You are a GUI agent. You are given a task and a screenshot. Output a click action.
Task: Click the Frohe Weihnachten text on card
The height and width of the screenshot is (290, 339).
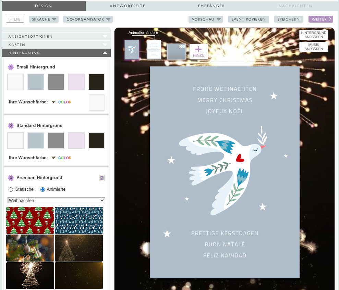click(x=225, y=89)
